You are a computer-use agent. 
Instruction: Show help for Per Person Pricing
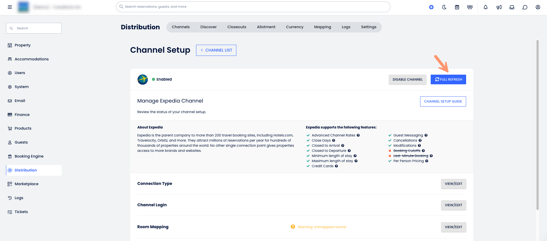click(x=427, y=161)
